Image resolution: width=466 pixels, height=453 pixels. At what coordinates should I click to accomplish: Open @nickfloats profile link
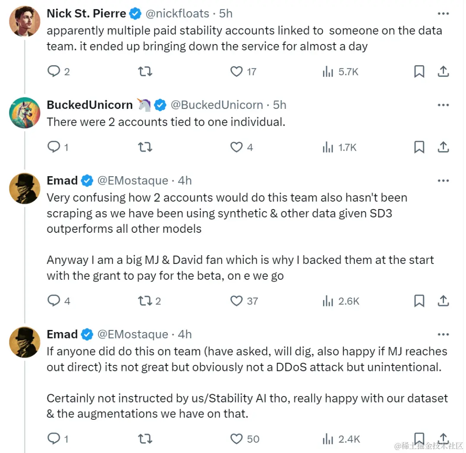pos(177,14)
